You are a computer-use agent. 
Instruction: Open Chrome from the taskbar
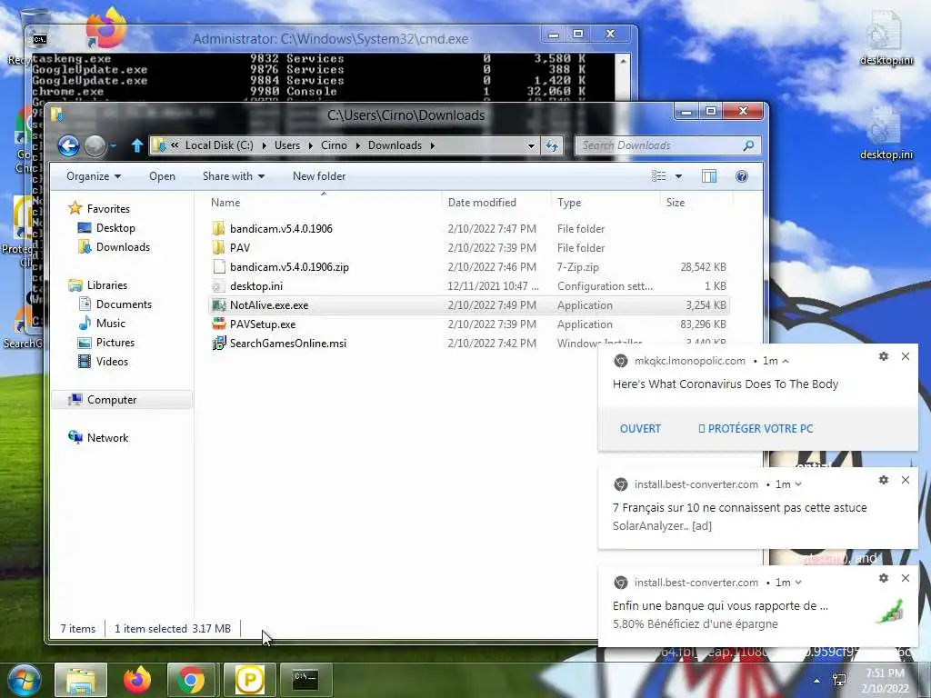point(191,680)
